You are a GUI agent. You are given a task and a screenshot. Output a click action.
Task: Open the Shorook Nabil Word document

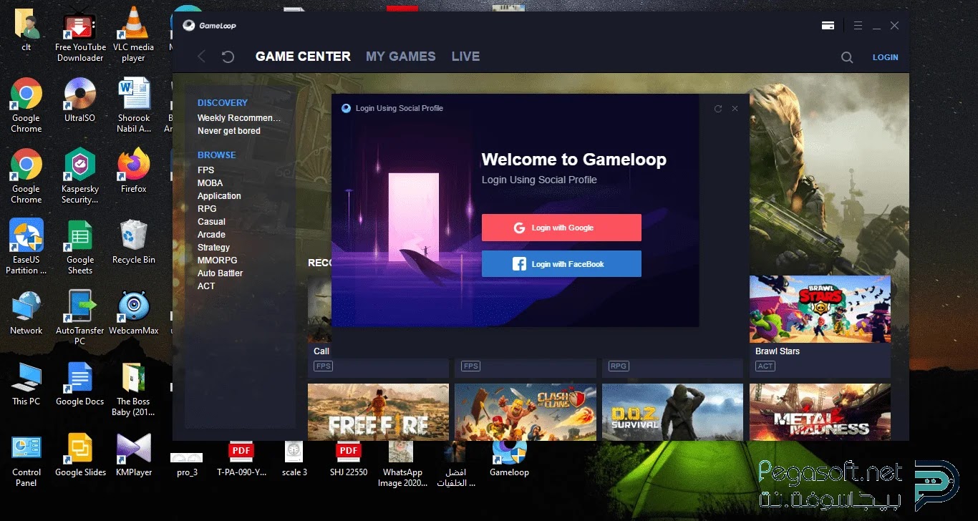pyautogui.click(x=134, y=104)
